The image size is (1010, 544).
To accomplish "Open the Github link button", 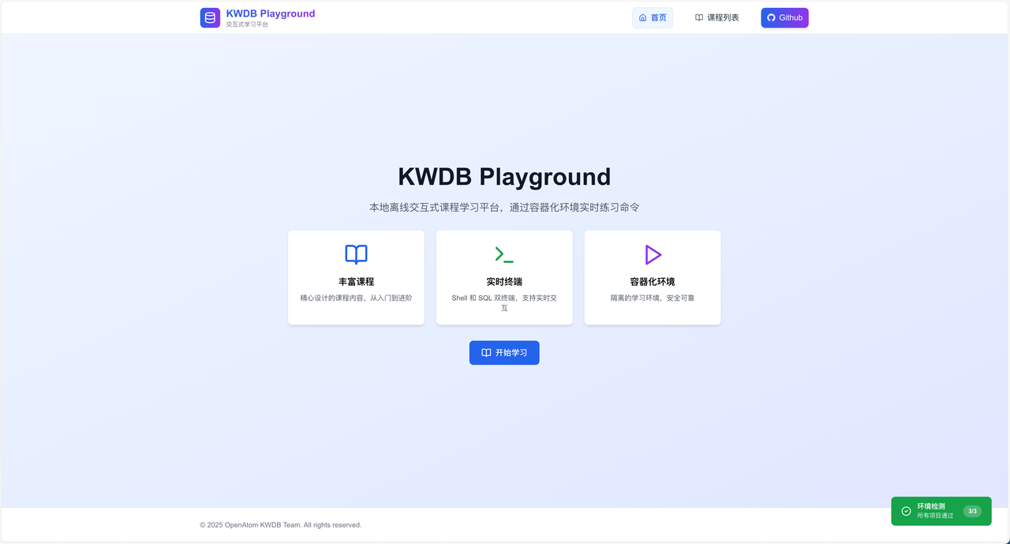I will coord(784,17).
